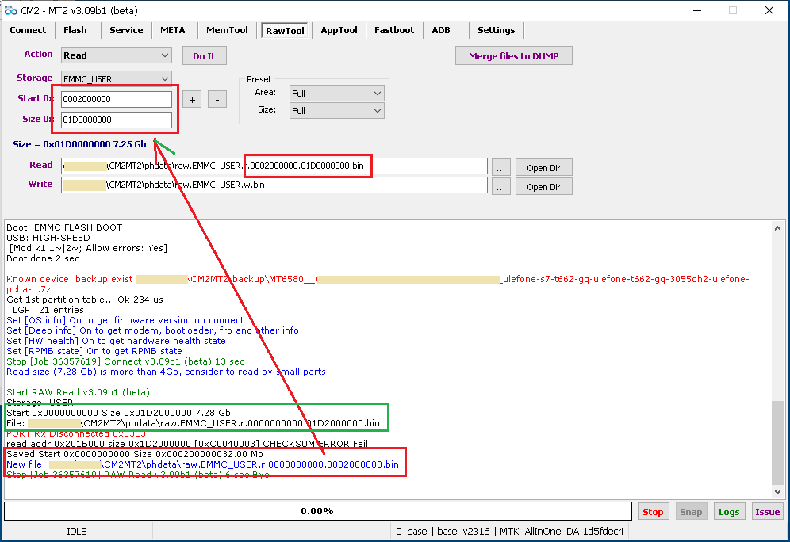
Task: Select the Fastboot tab
Action: point(394,30)
